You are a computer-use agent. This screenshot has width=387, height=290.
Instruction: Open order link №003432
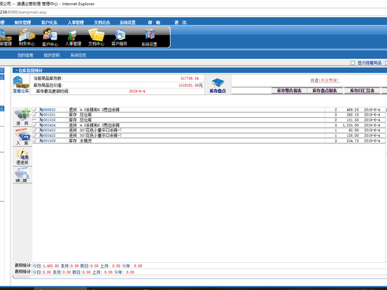[48, 135]
